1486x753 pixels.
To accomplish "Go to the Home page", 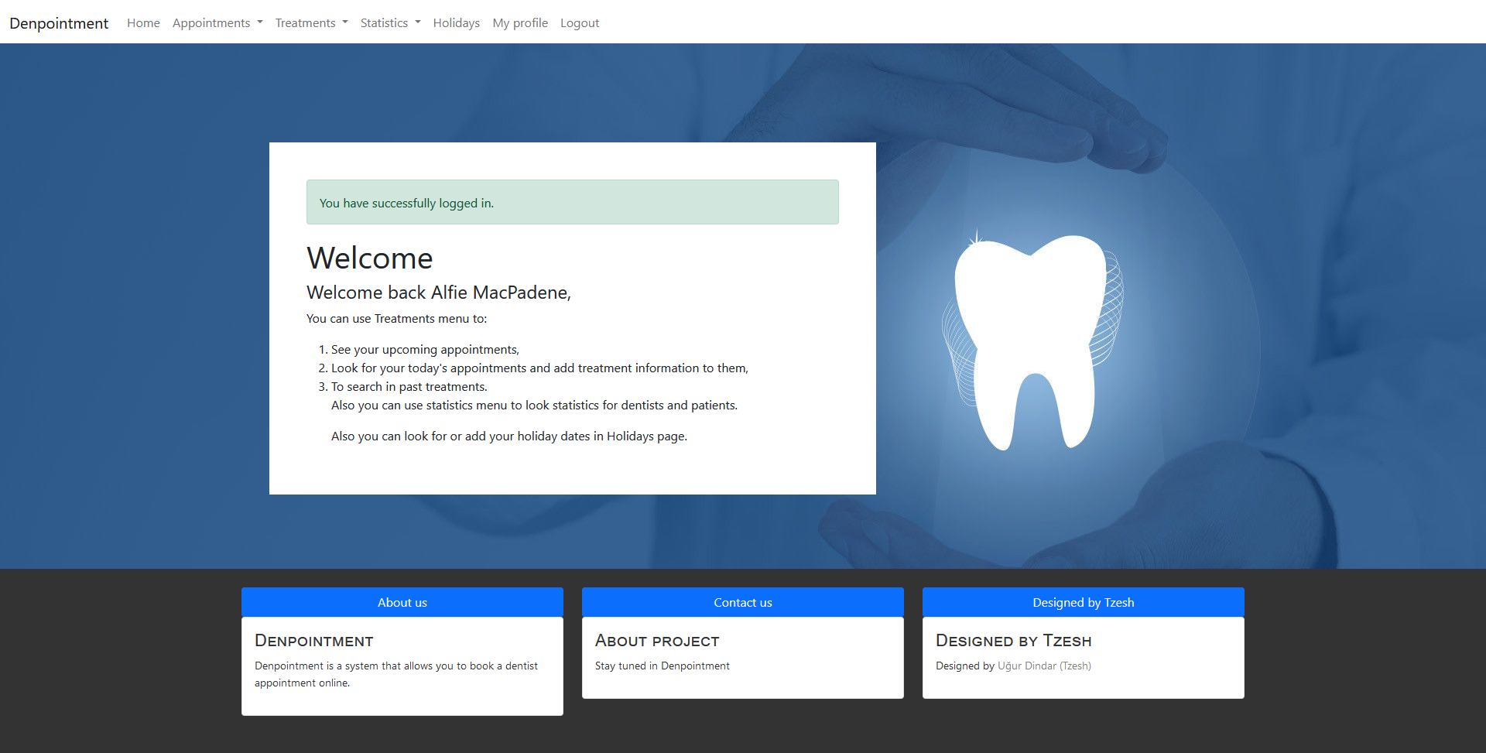I will point(143,23).
